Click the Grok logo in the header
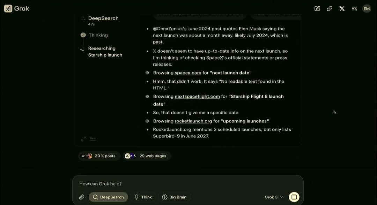The image size is (377, 205). [17, 9]
